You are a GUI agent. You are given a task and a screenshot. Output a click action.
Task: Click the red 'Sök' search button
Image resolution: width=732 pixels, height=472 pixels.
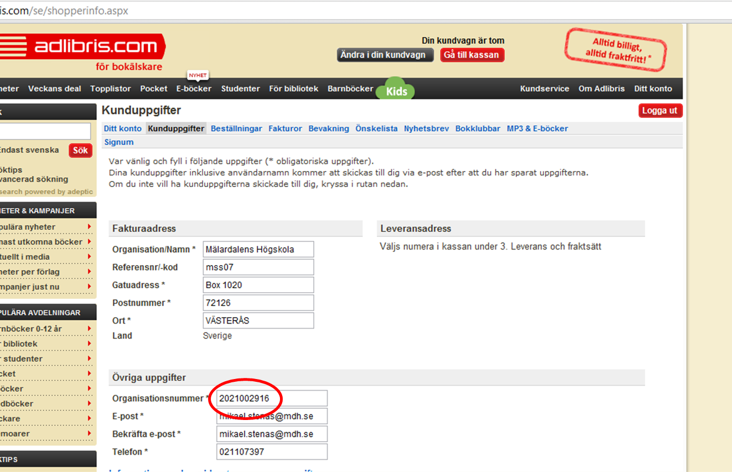pyautogui.click(x=80, y=151)
